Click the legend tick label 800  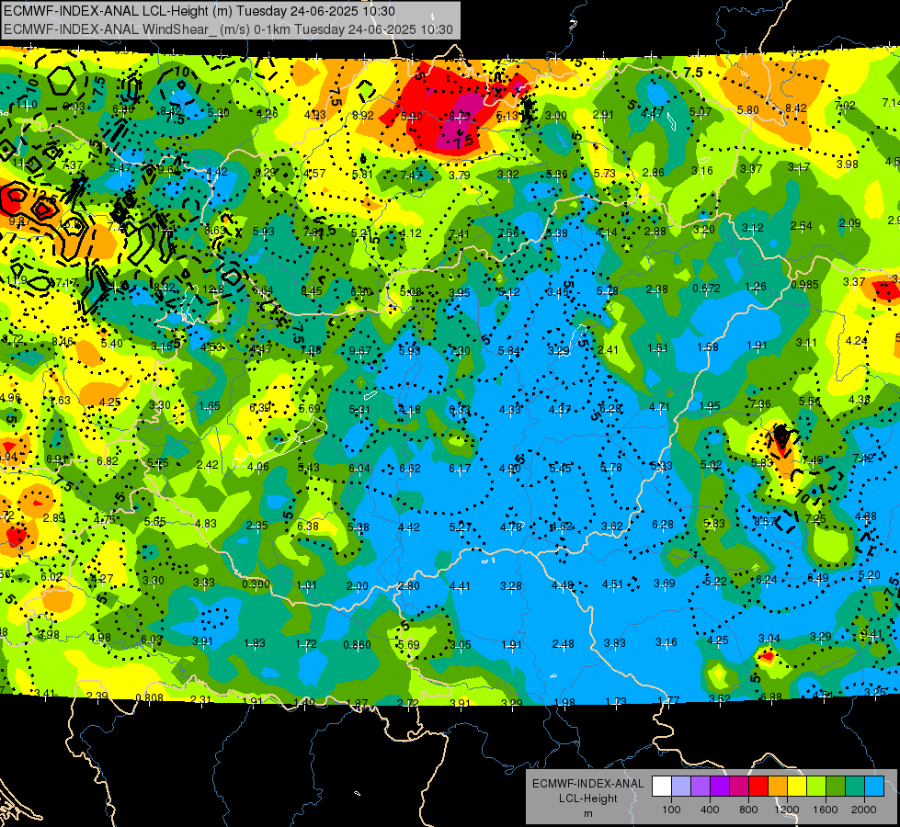pos(748,810)
